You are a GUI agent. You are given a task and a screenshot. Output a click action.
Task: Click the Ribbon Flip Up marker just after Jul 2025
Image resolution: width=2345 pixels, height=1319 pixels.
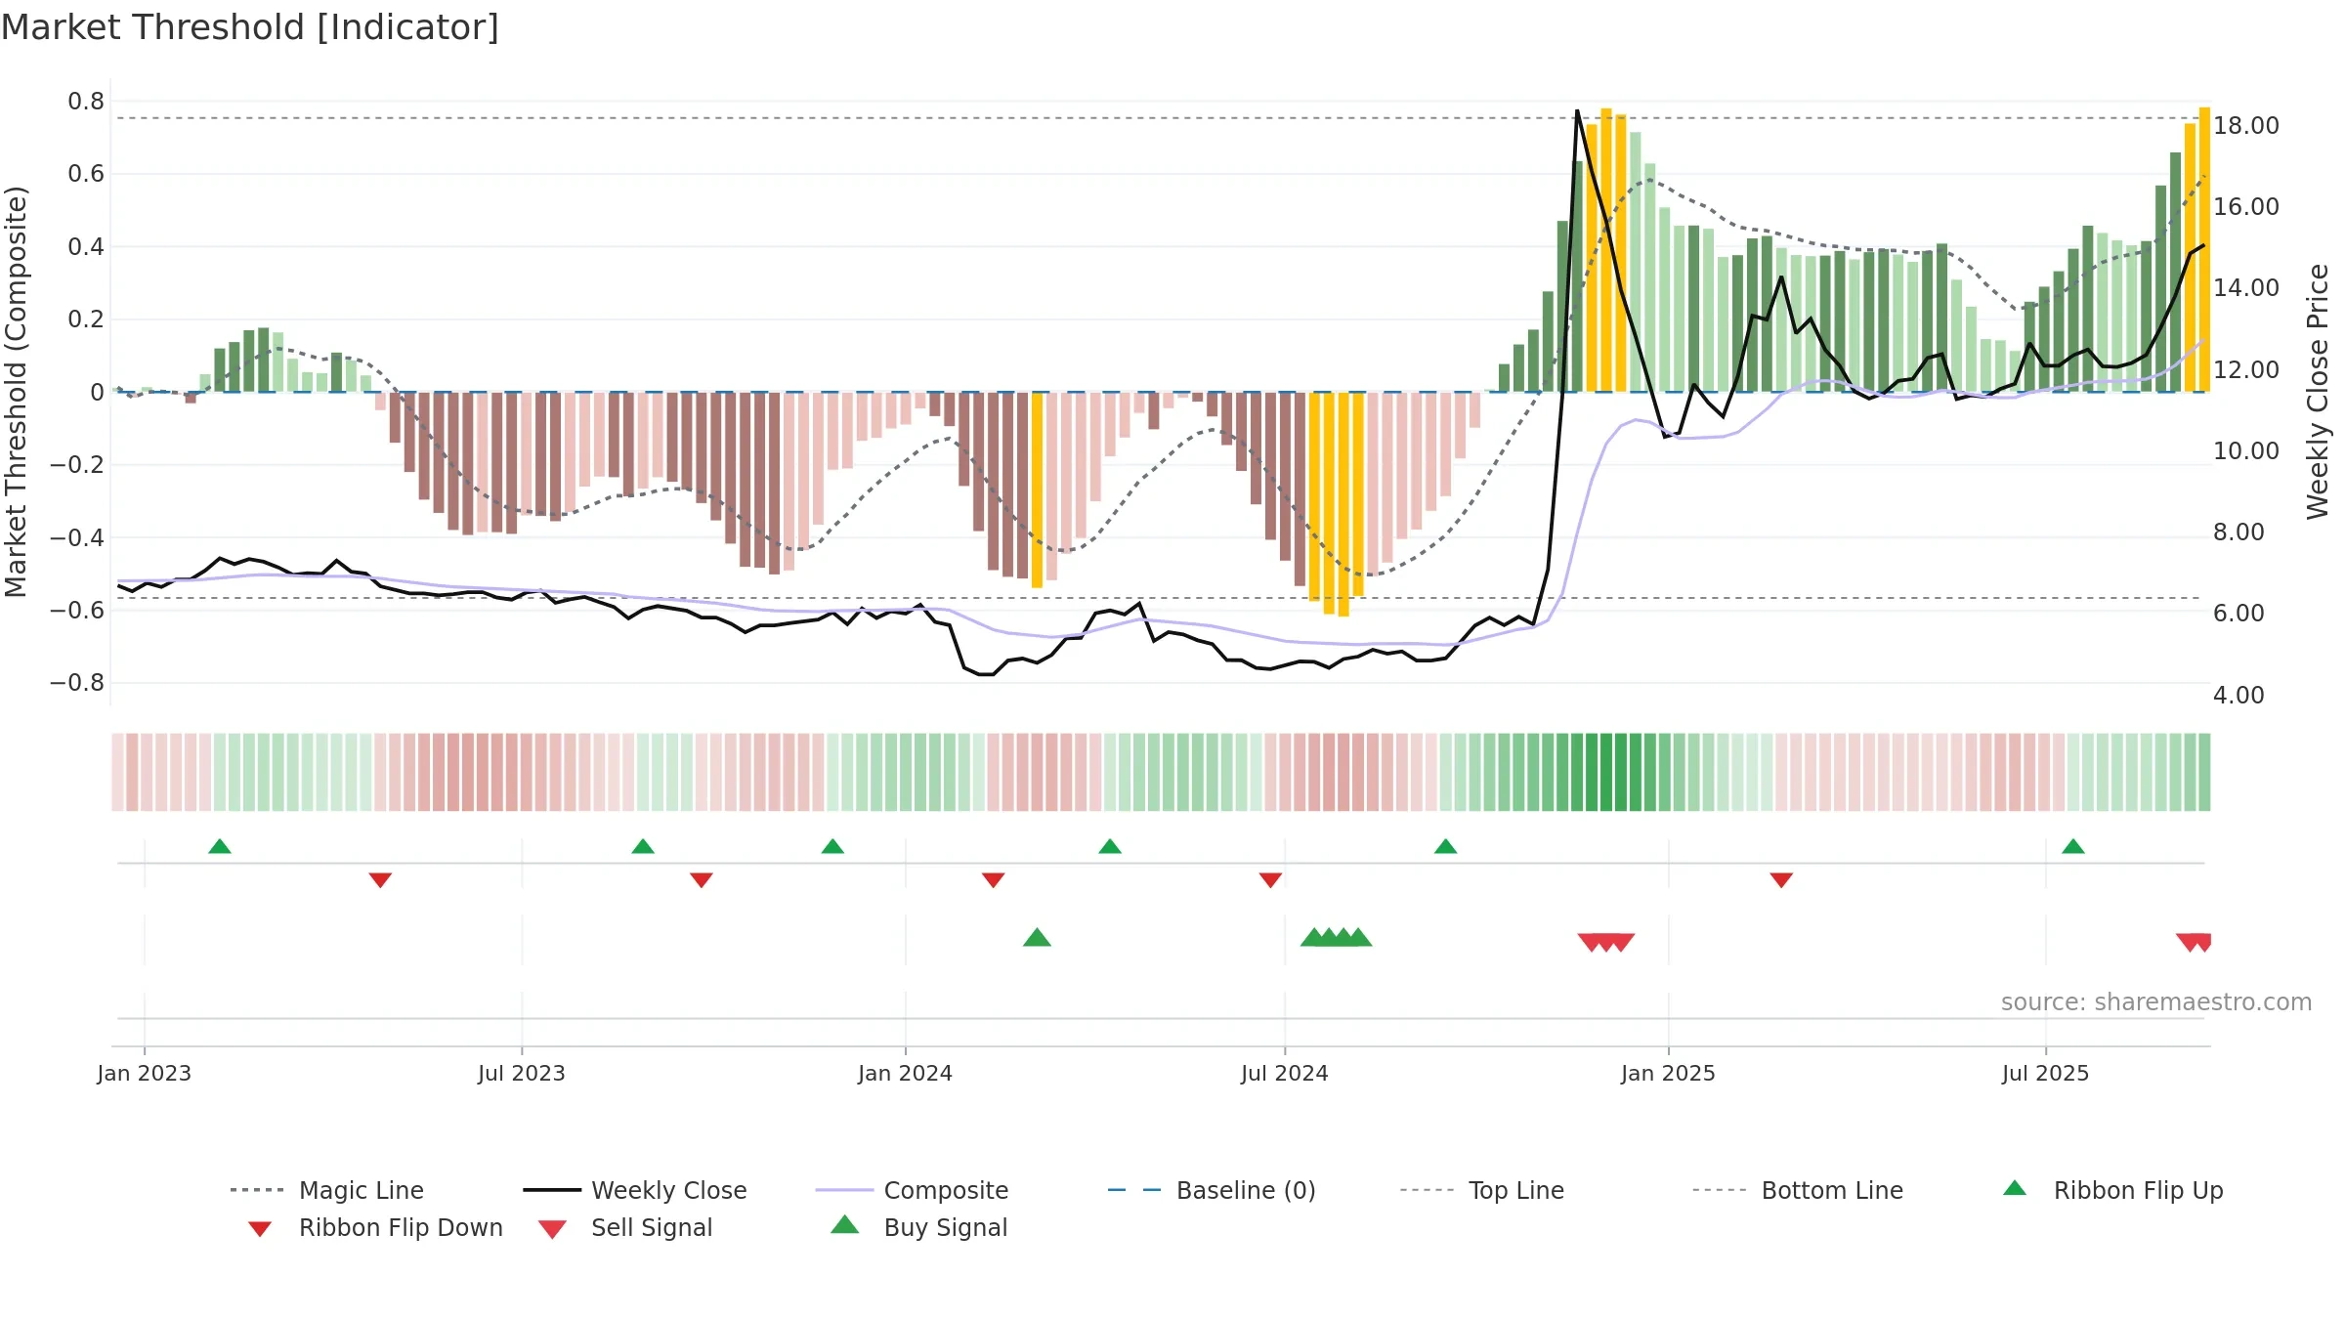pos(2073,846)
